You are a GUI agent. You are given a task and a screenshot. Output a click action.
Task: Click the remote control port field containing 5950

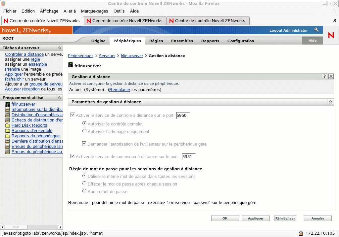coord(183,116)
